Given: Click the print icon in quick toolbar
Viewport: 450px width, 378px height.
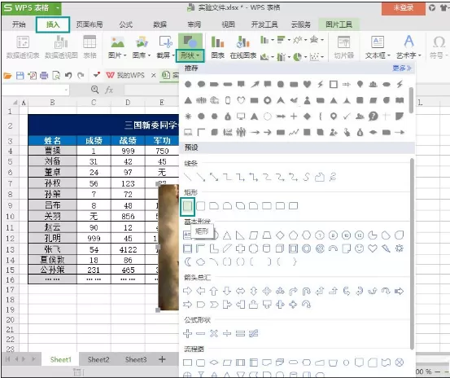Looking at the screenshot, I should [44, 76].
